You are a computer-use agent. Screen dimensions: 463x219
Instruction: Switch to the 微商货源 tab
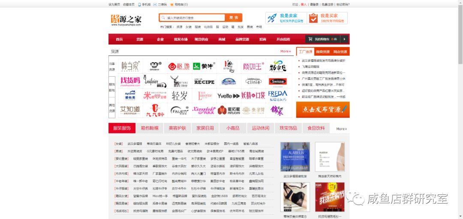[x=323, y=52]
